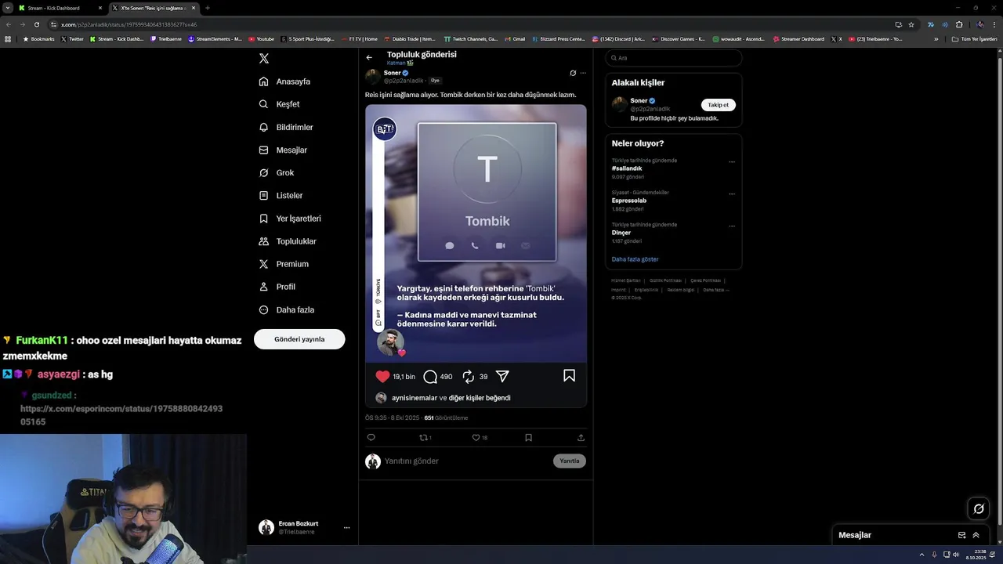The width and height of the screenshot is (1003, 564).
Task: Bookmark the post in action row
Action: pos(528,438)
